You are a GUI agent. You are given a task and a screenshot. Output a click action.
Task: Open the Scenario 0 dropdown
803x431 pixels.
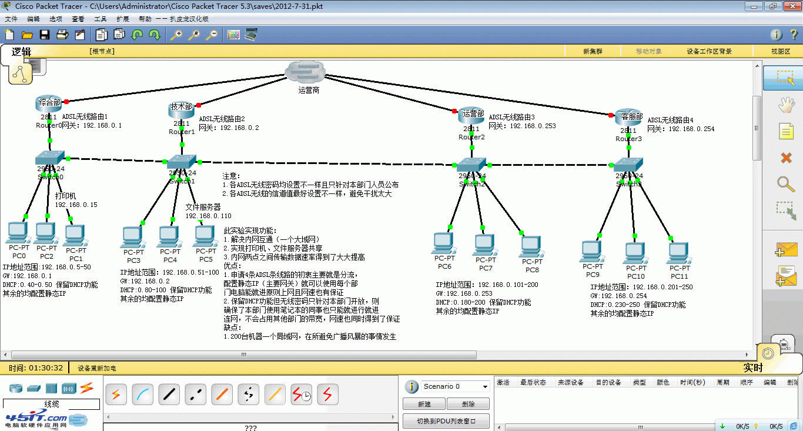pos(456,386)
